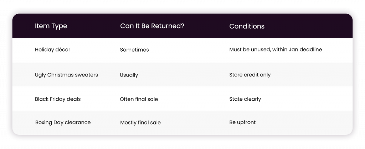Click the Can It Be Returned? header
This screenshot has height=149, width=365.
pyautogui.click(x=152, y=26)
